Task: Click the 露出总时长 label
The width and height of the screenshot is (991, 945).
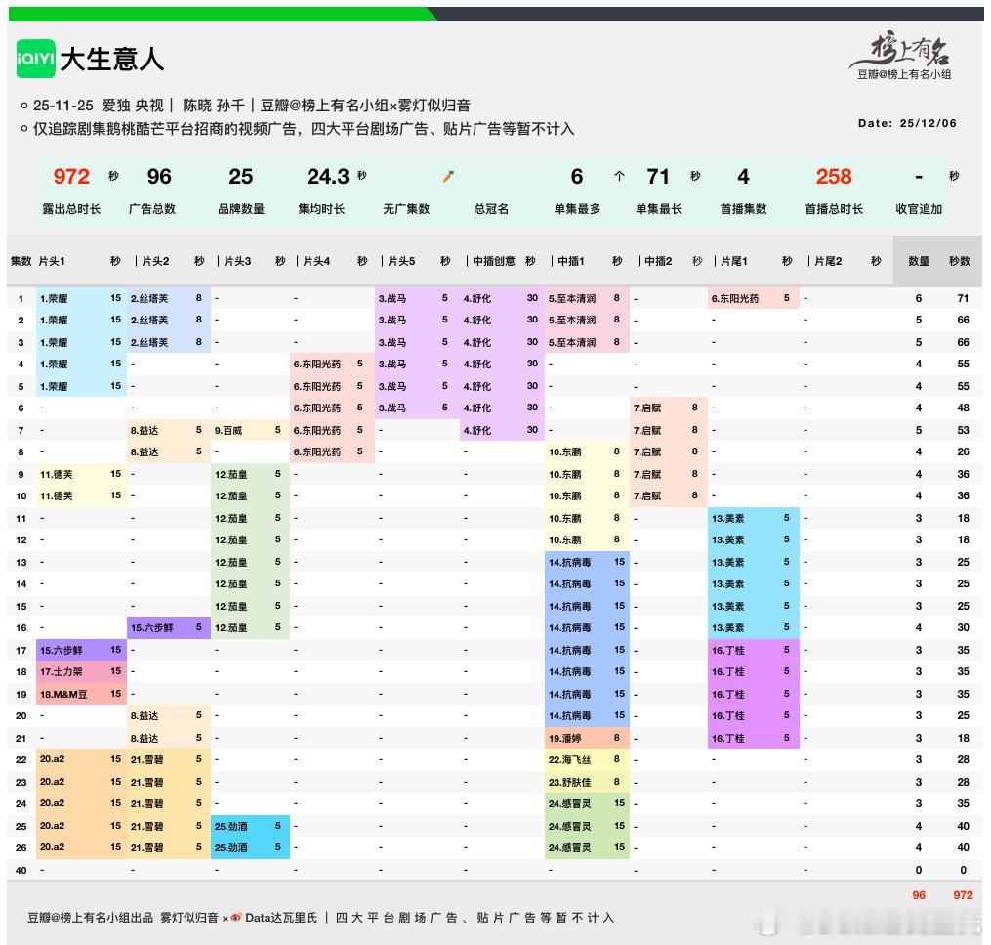Action: [x=71, y=209]
